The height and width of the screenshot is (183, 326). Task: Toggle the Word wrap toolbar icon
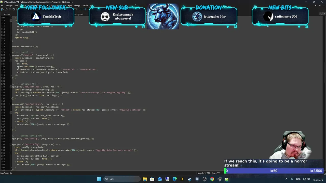coord(80,9)
